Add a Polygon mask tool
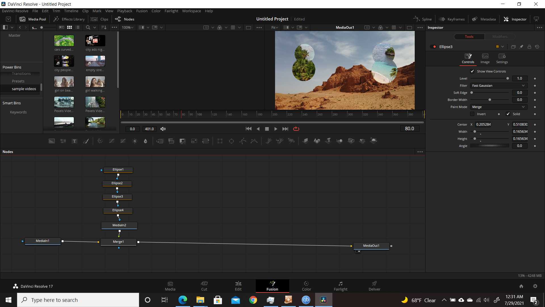 tap(243, 141)
